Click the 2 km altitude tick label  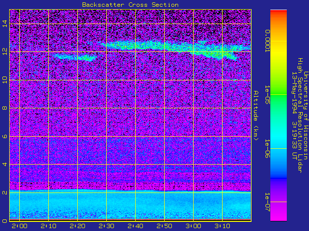click(5, 192)
